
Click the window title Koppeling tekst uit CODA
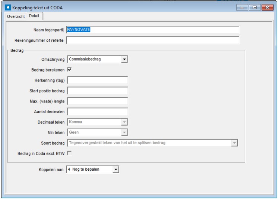point(37,7)
